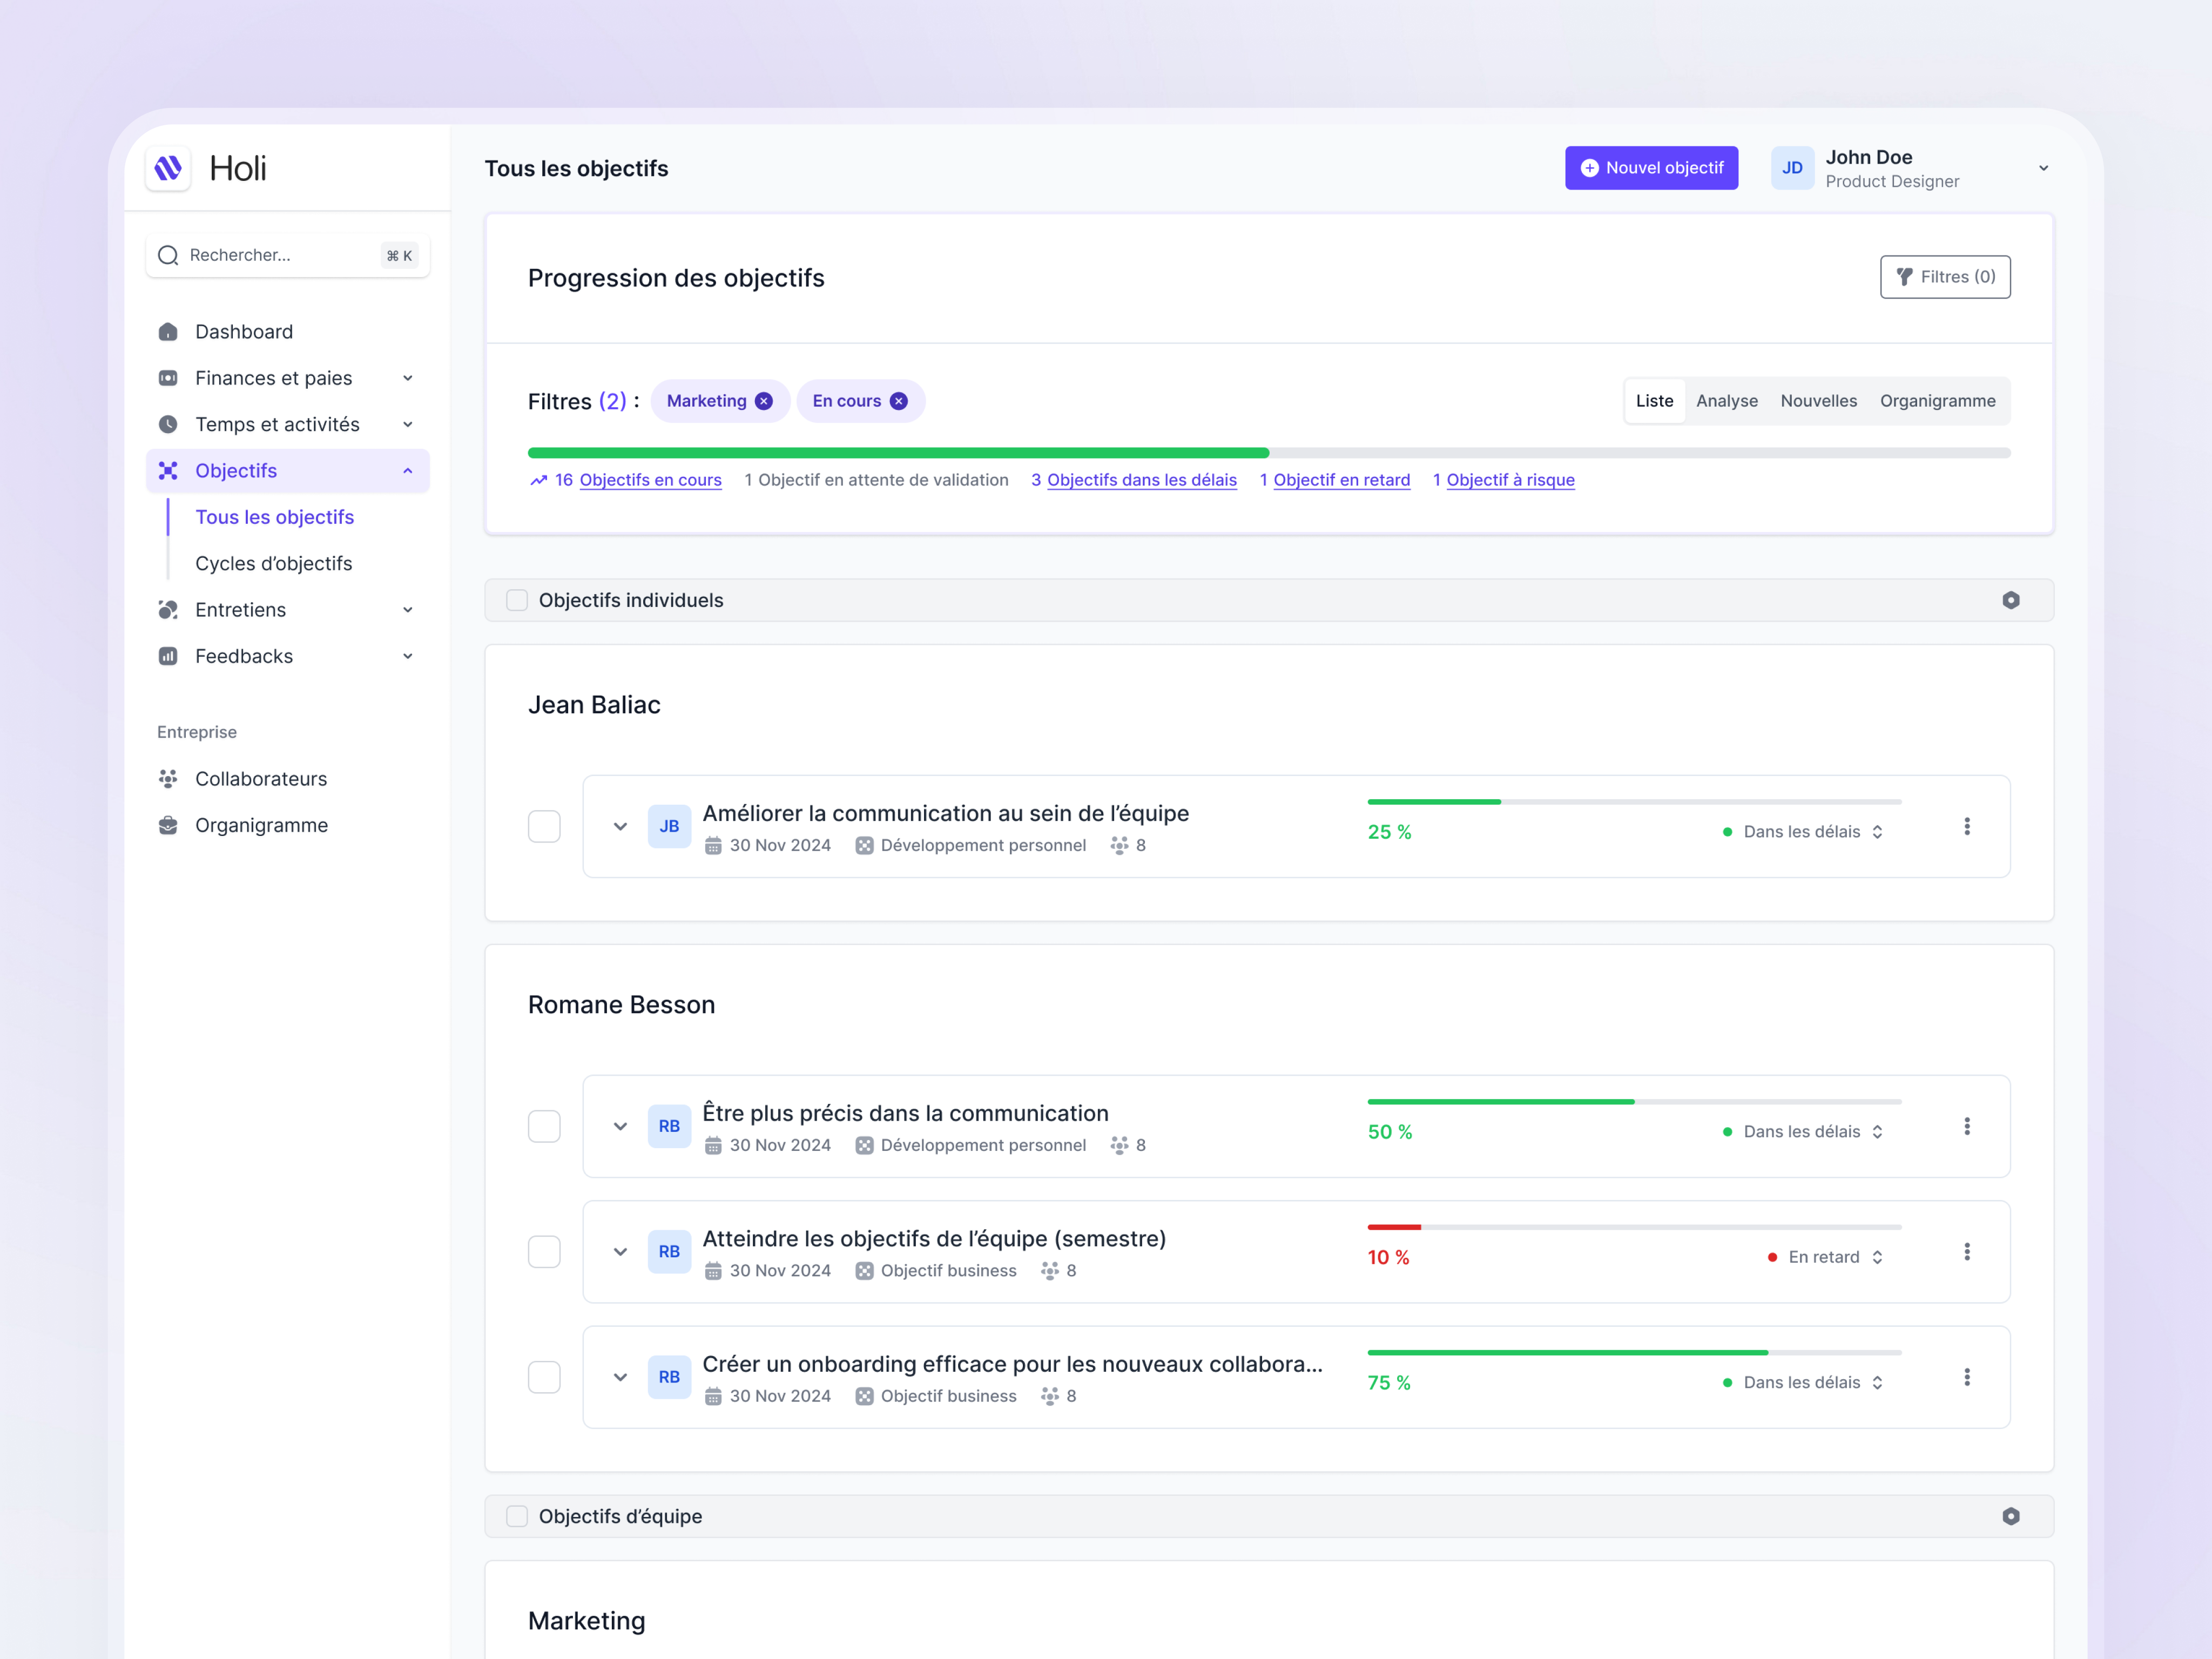Select checkbox for Atteindre les objectifs objective
Image resolution: width=2212 pixels, height=1659 pixels.
tap(544, 1252)
